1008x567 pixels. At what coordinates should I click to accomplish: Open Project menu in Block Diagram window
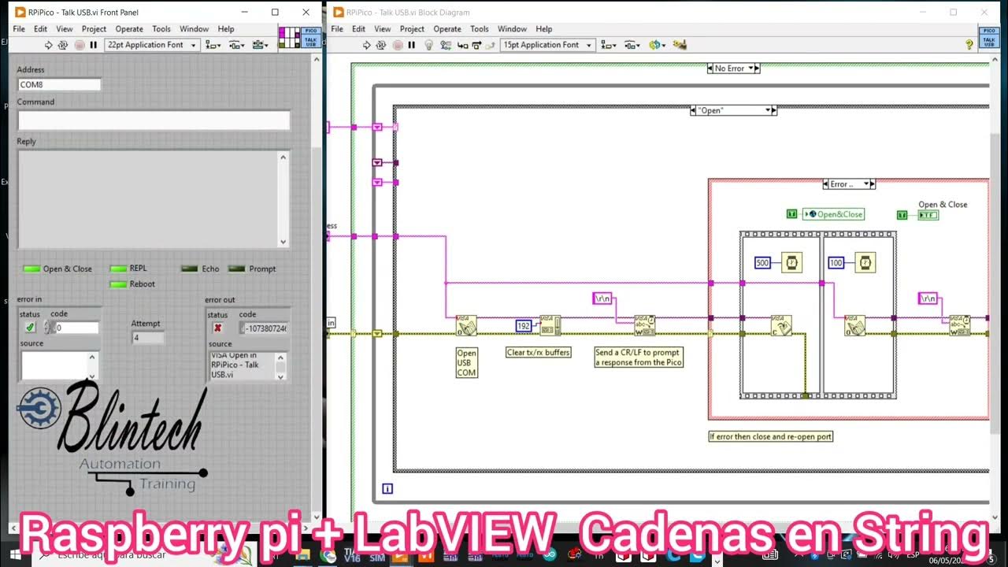[412, 29]
